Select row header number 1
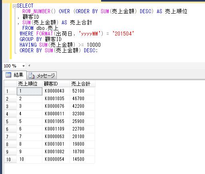Screen dimensions: 205x174 pyautogui.click(x=10, y=91)
